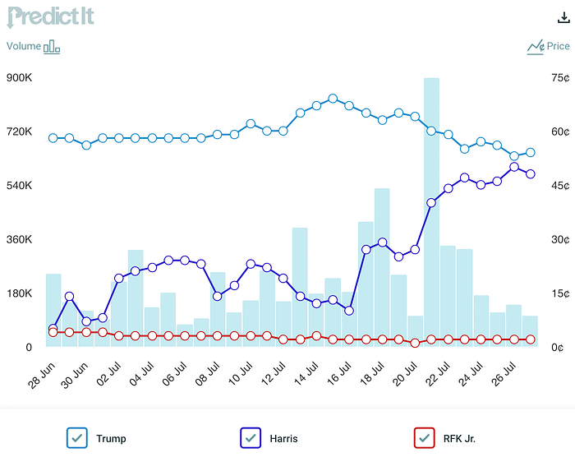Click Harris's low point near 16 Jul
The width and height of the screenshot is (575, 457).
tap(349, 311)
